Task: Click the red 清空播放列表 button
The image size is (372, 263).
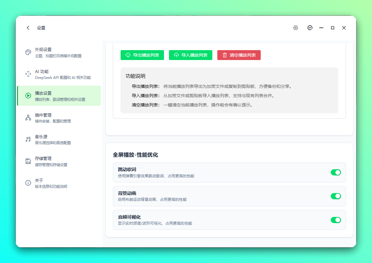Action: [239, 55]
